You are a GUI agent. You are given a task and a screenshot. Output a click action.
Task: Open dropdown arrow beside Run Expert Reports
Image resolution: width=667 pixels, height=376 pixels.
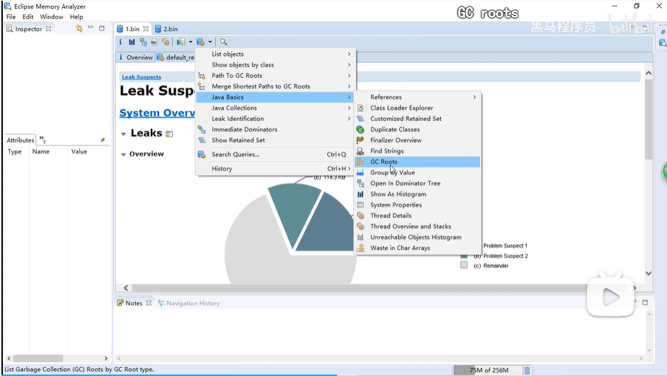[x=190, y=42]
